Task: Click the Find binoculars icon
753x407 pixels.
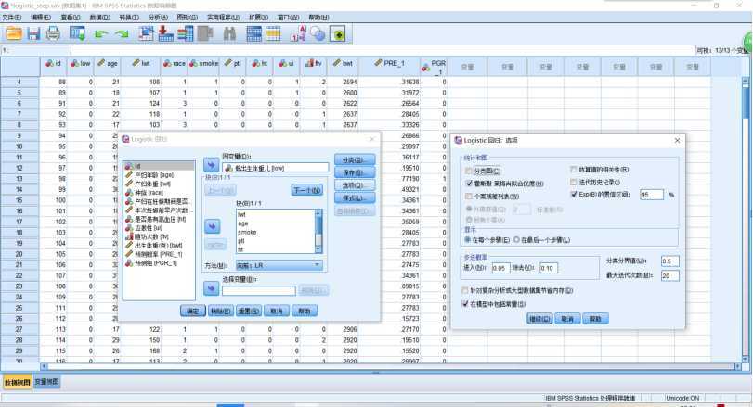Action: pyautogui.click(x=231, y=33)
